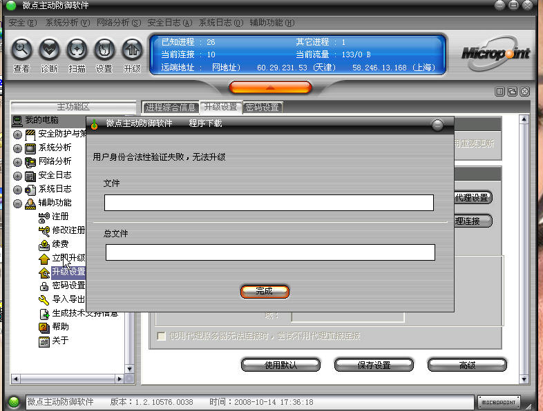Open 安全(E) menu
Screen dimensions: 543x411
[23, 23]
